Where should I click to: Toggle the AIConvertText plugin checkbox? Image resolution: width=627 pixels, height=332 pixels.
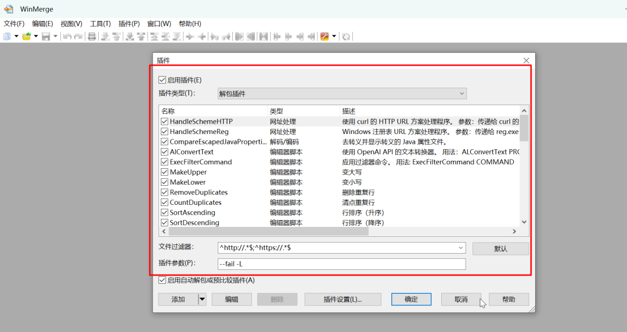[164, 151]
